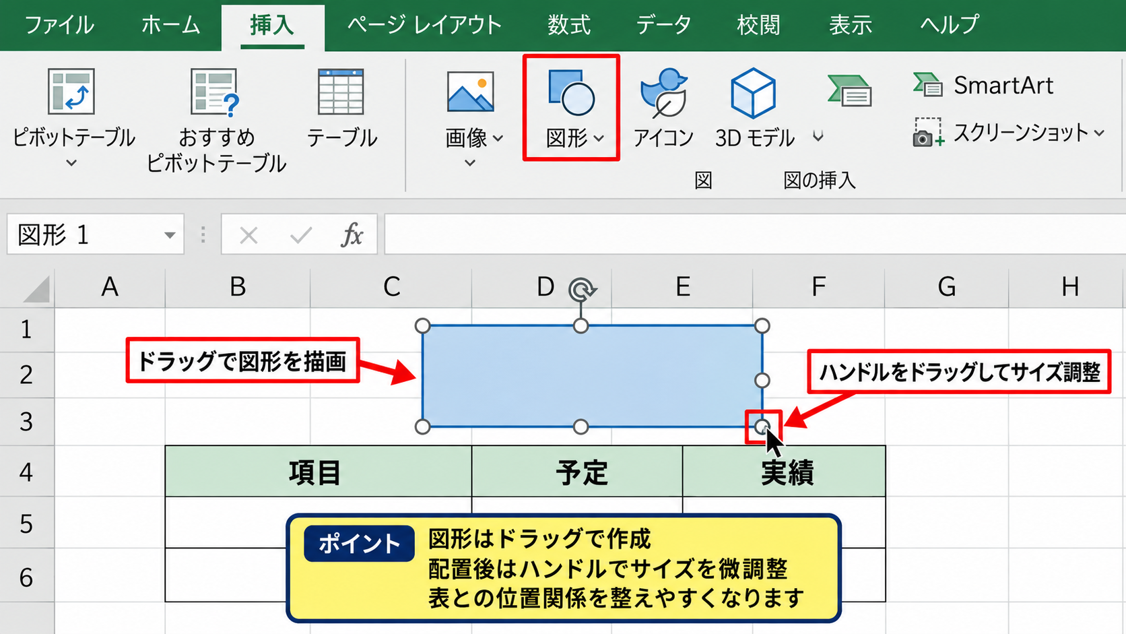Switch to the 校閲 tab
This screenshot has height=634, width=1126.
tap(758, 25)
